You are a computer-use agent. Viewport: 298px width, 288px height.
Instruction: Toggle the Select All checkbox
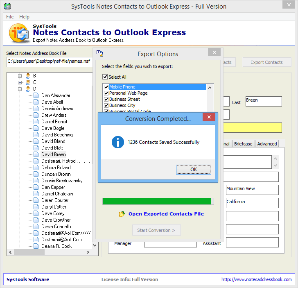[x=105, y=77]
